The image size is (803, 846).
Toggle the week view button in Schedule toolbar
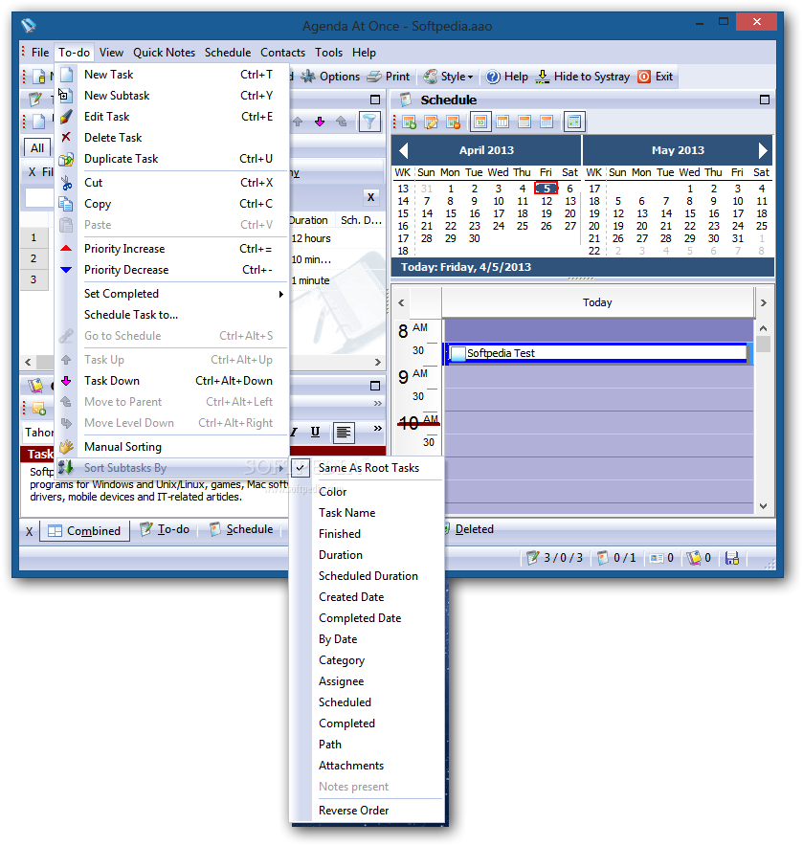pos(524,122)
